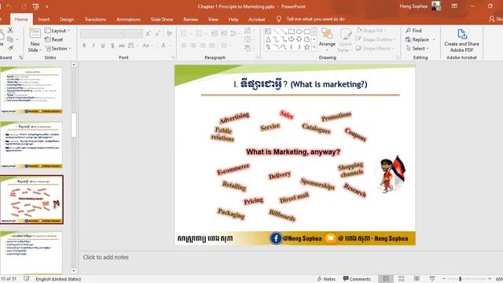Screen dimensions: 503x283
Task: Open the Font dialog launcher
Action: [173, 57]
